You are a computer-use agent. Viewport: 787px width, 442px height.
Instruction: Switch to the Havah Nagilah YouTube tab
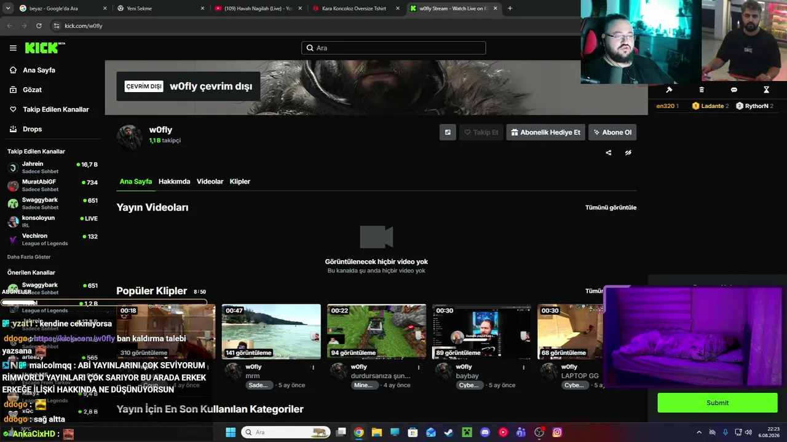257,9
